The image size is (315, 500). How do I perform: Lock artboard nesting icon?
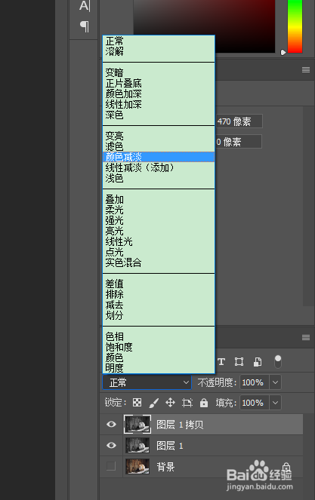187,403
